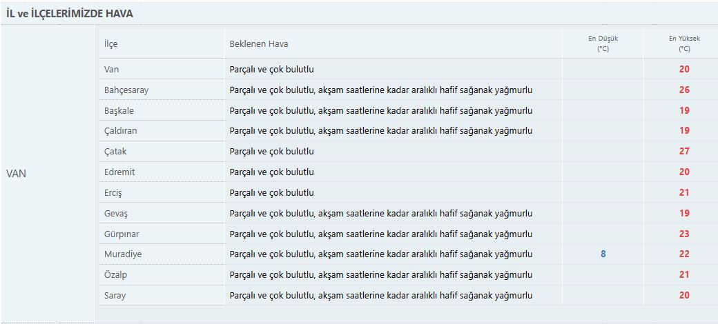The width and height of the screenshot is (718, 324).
Task: Open the Çatak district name
Action: [115, 152]
